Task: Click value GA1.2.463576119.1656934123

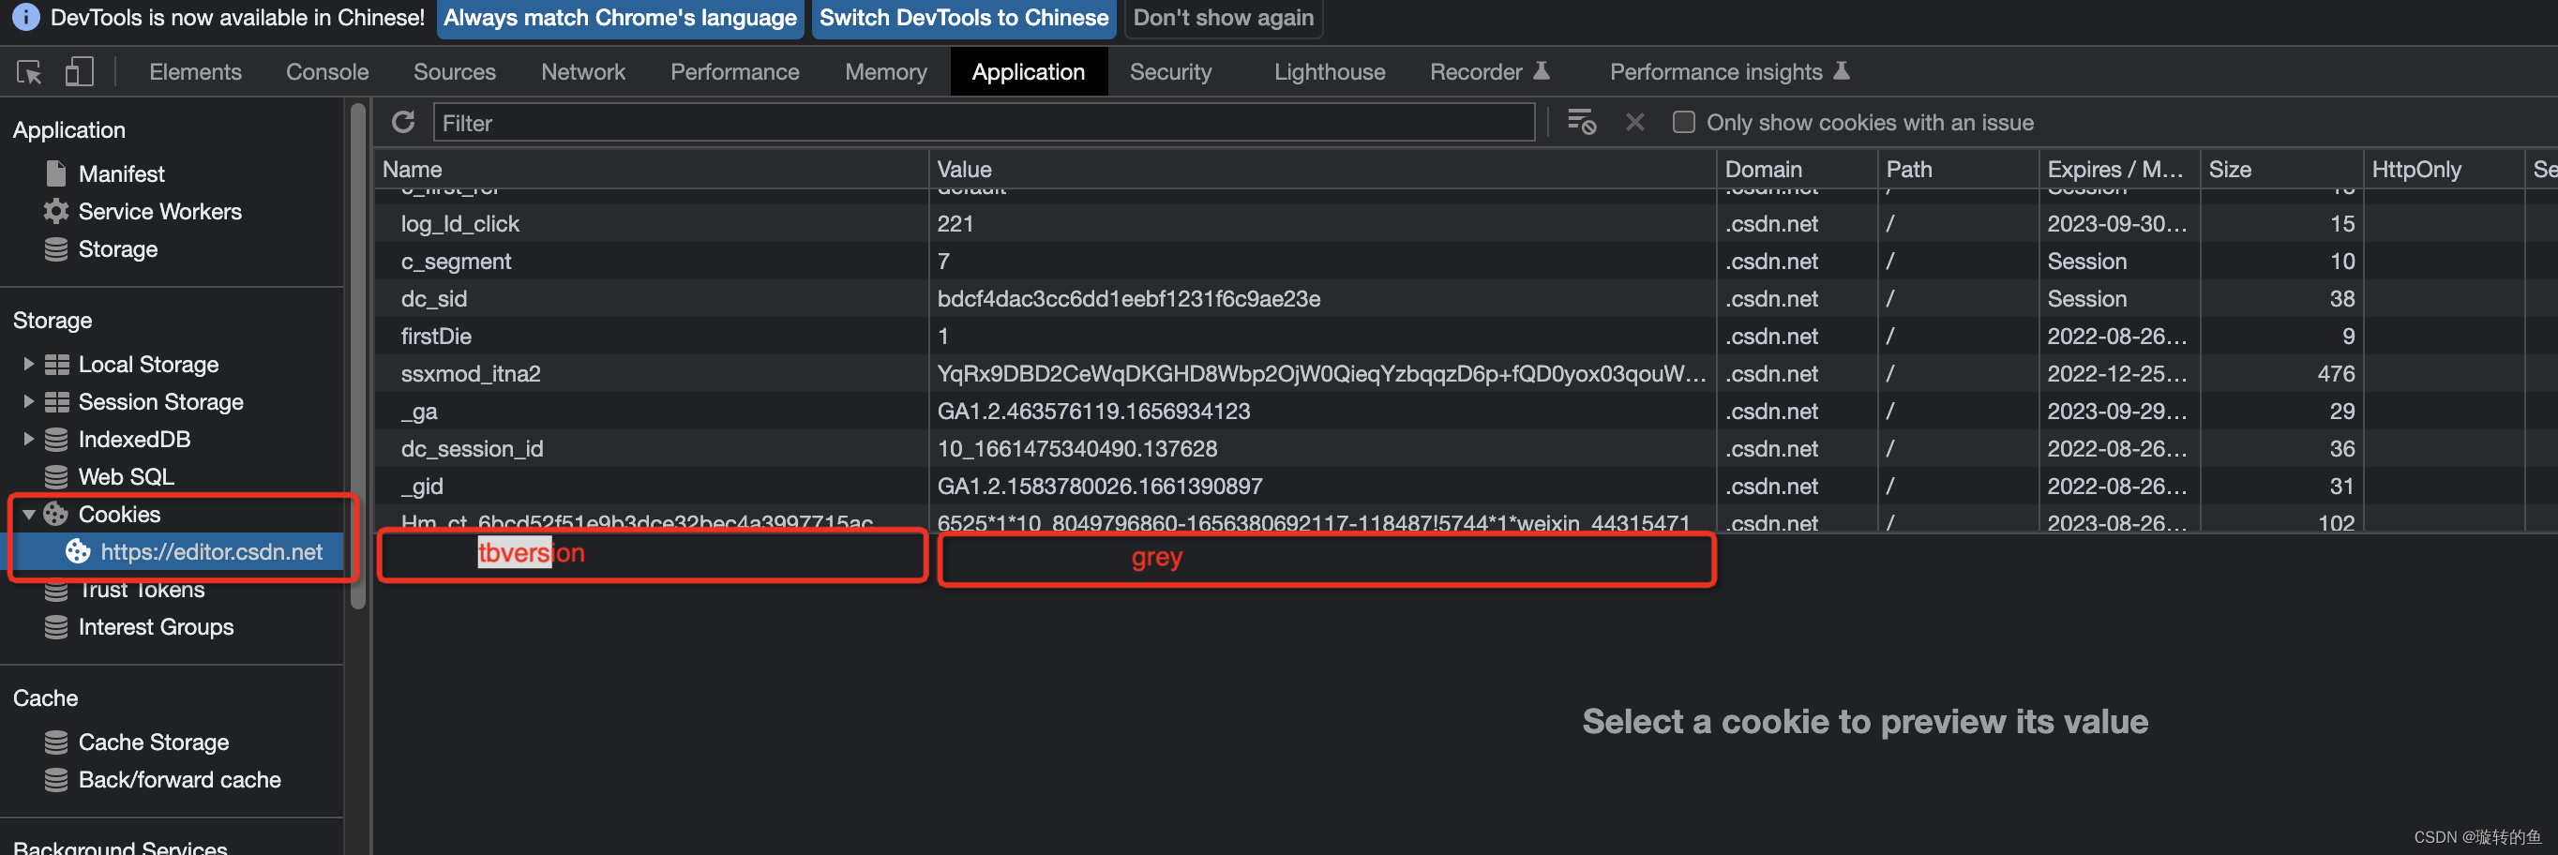Action: pyautogui.click(x=1093, y=412)
